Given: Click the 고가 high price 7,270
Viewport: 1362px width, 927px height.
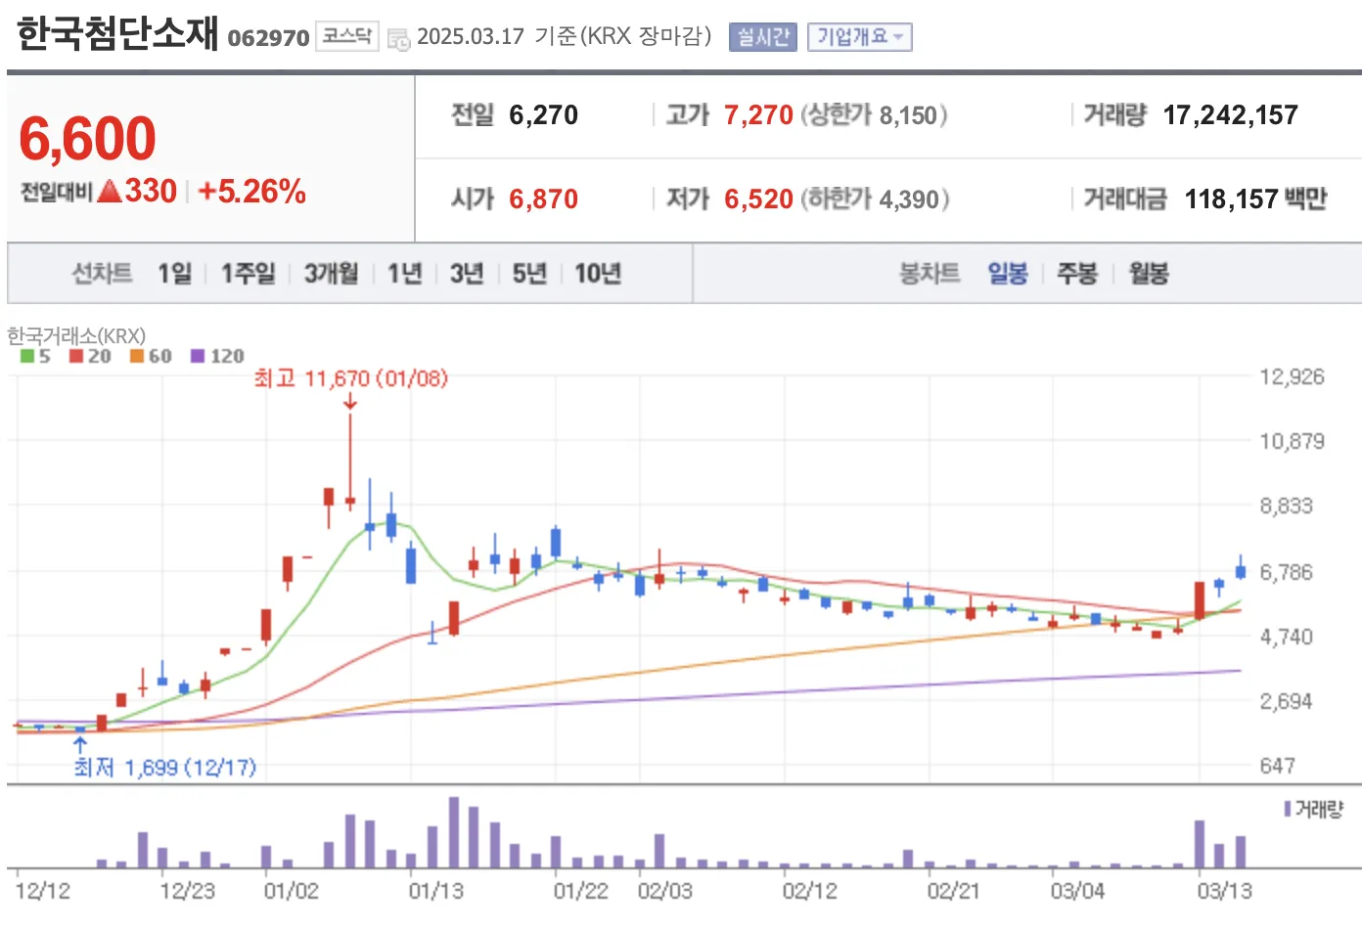Looking at the screenshot, I should 758,115.
